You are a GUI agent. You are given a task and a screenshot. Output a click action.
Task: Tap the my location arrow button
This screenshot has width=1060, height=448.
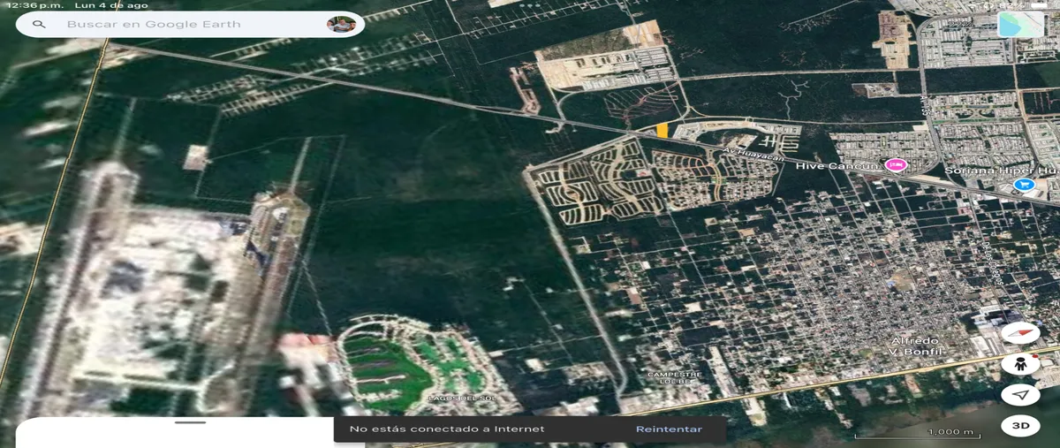click(x=1020, y=395)
